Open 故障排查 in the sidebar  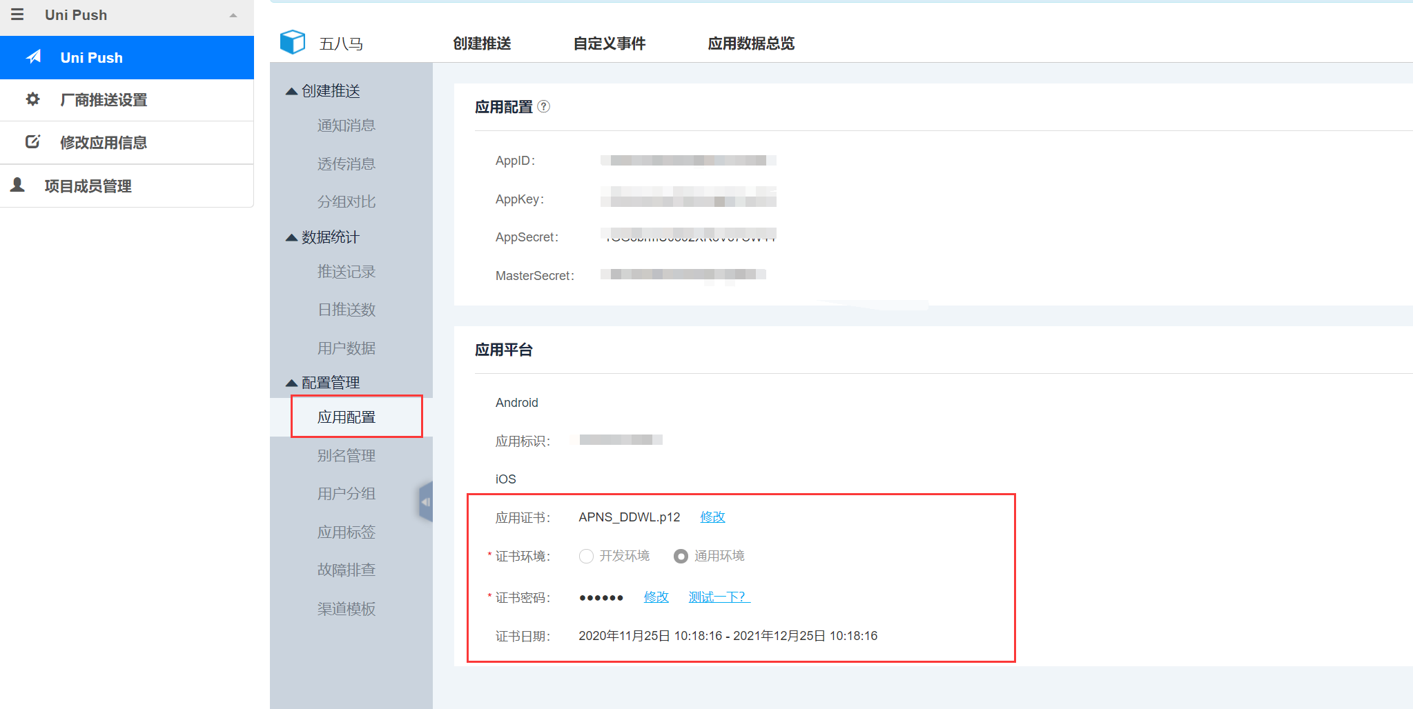[x=347, y=570]
